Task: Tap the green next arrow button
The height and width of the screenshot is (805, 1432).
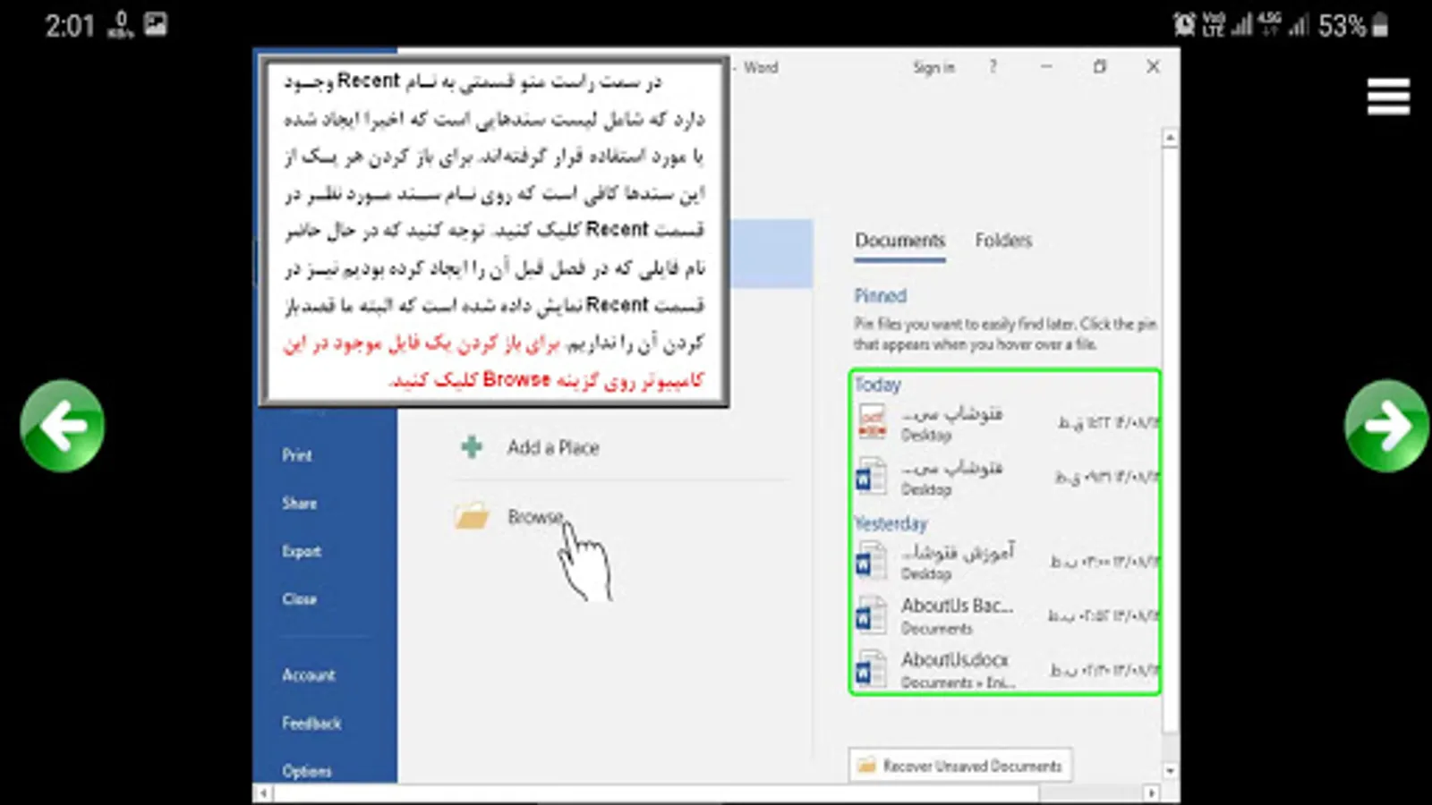Action: click(x=1386, y=426)
